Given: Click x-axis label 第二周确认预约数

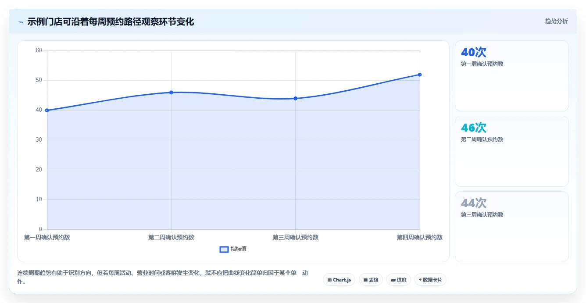Looking at the screenshot, I should coord(171,237).
